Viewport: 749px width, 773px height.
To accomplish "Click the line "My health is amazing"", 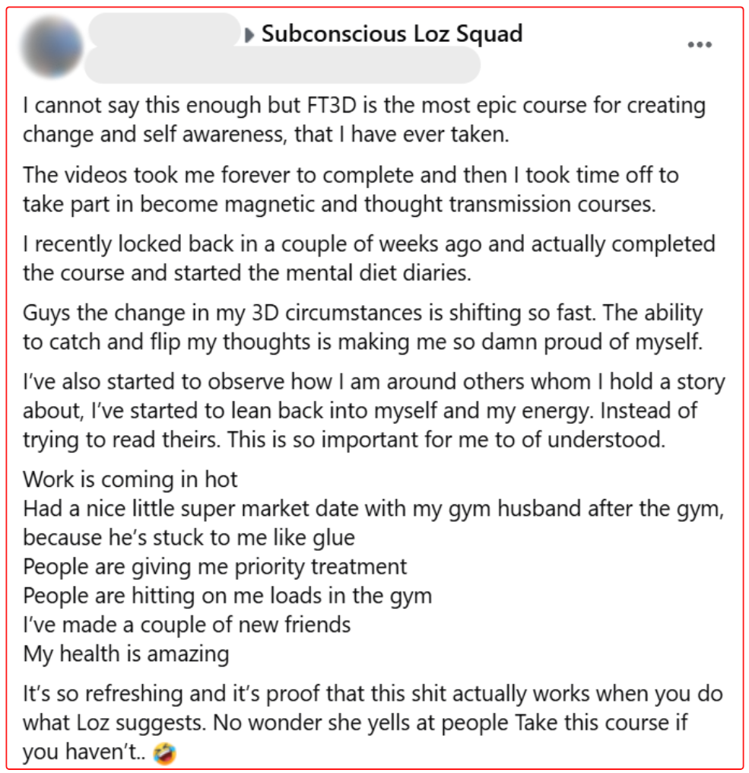I will point(126,654).
